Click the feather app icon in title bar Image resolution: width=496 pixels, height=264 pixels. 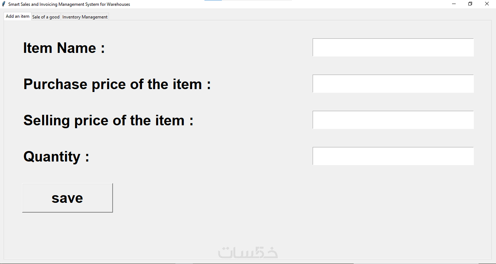(x=4, y=4)
